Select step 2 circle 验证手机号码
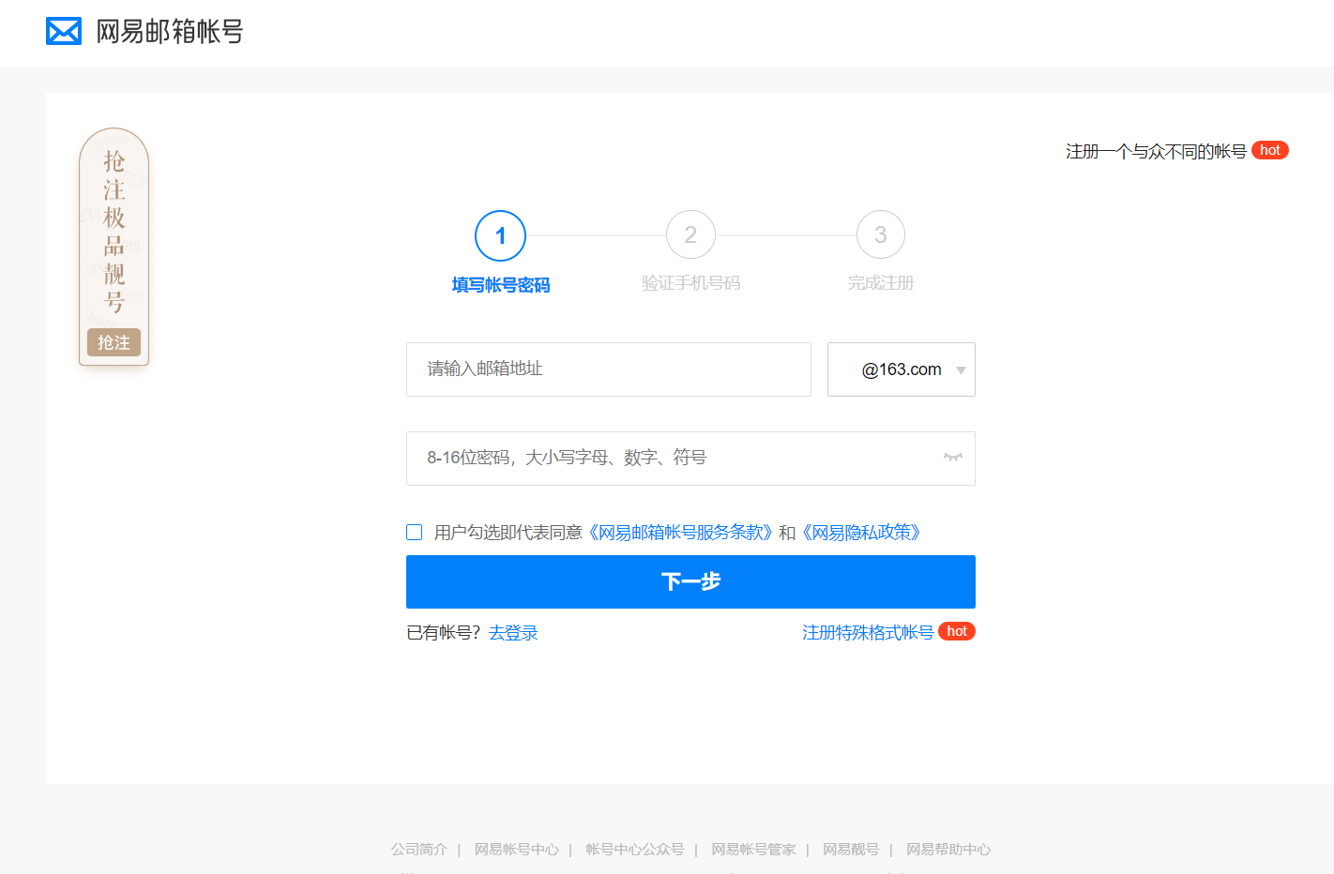1334x874 pixels. [x=690, y=234]
